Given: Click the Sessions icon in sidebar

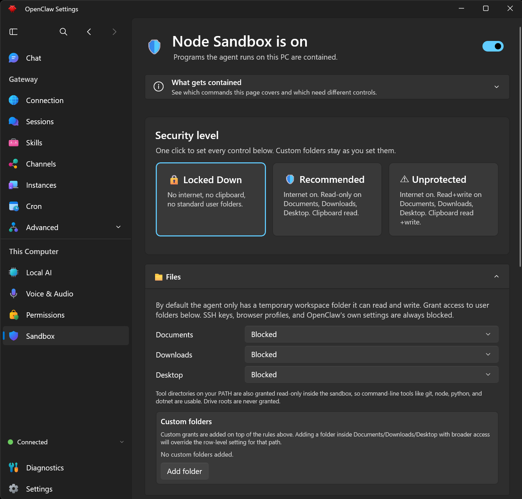Looking at the screenshot, I should tap(13, 121).
